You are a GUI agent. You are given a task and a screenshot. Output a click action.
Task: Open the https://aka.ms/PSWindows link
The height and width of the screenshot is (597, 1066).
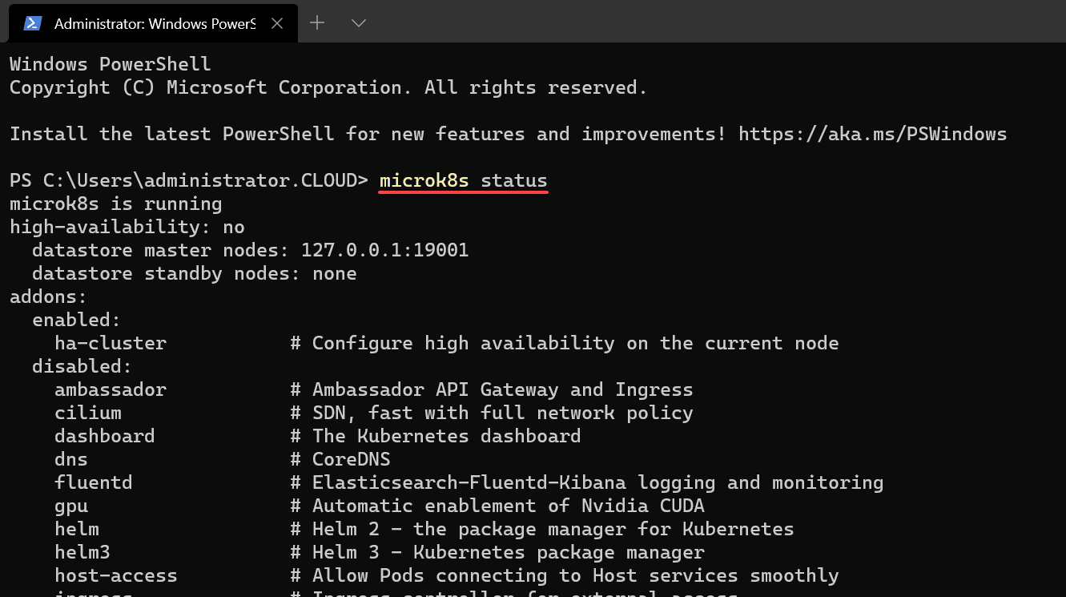(x=872, y=134)
